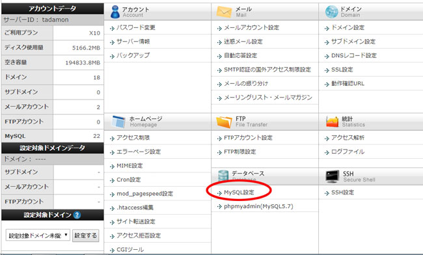Click the 設定対象ドメインデータ header
Screen dimensions: 423x255
tap(52, 148)
